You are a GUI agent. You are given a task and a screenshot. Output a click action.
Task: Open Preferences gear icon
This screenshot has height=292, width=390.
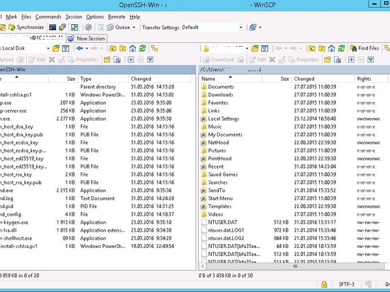pos(88,27)
